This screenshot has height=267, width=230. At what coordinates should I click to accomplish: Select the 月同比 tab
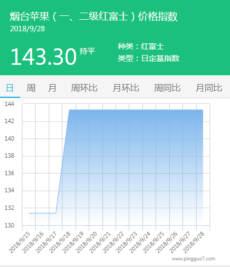(x=209, y=88)
